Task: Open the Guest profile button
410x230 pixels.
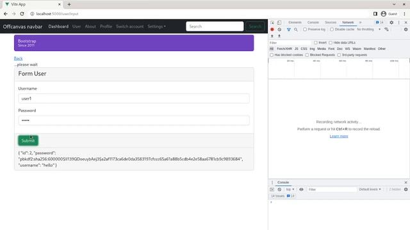Action: coord(389,14)
